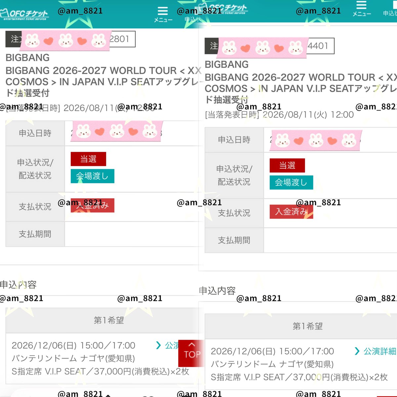Screen dimensions: 397x397
Task: Click the 当選 badge in right screenshot
Action: (x=287, y=165)
